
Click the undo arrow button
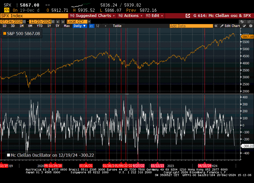pos(242,21)
